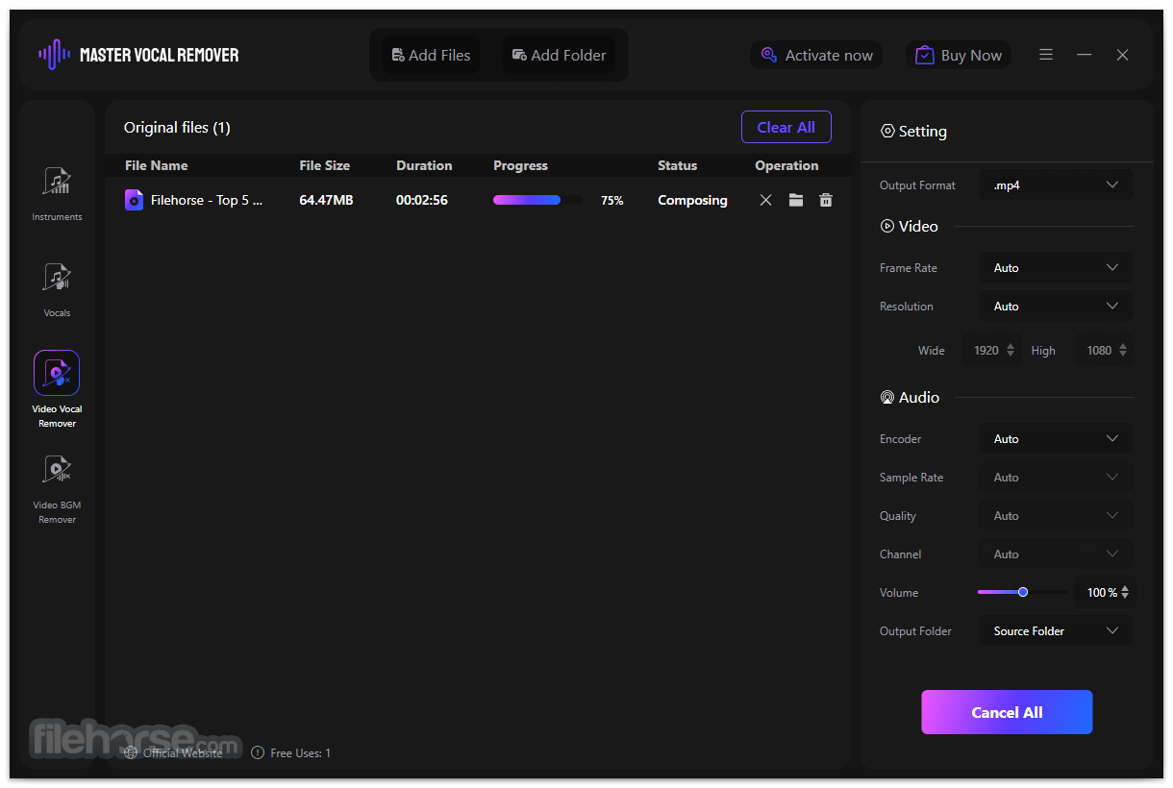Click the 64.47MB file size cell
The height and width of the screenshot is (788, 1173).
[326, 200]
